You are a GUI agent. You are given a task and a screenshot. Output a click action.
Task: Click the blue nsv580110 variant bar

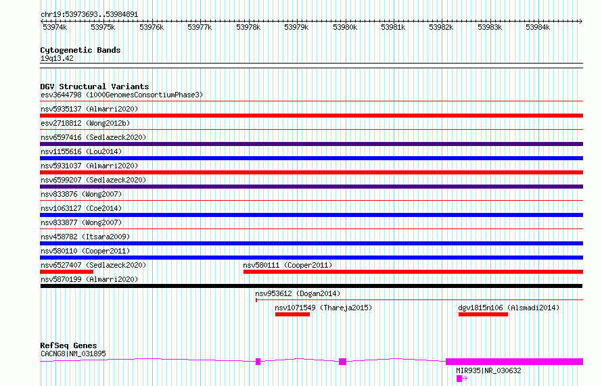coord(311,258)
